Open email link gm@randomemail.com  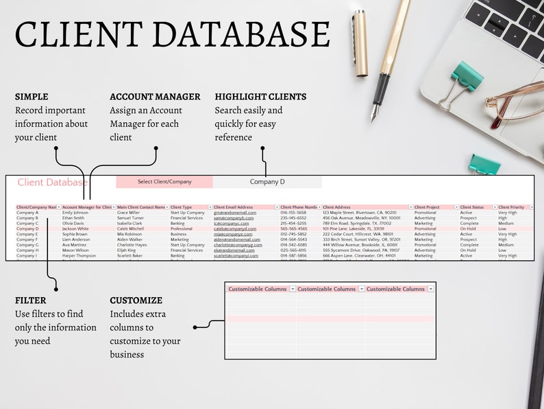[235, 213]
